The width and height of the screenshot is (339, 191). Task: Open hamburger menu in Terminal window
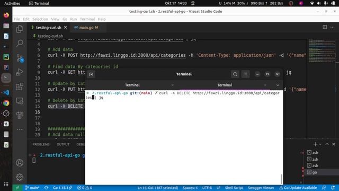click(x=245, y=74)
